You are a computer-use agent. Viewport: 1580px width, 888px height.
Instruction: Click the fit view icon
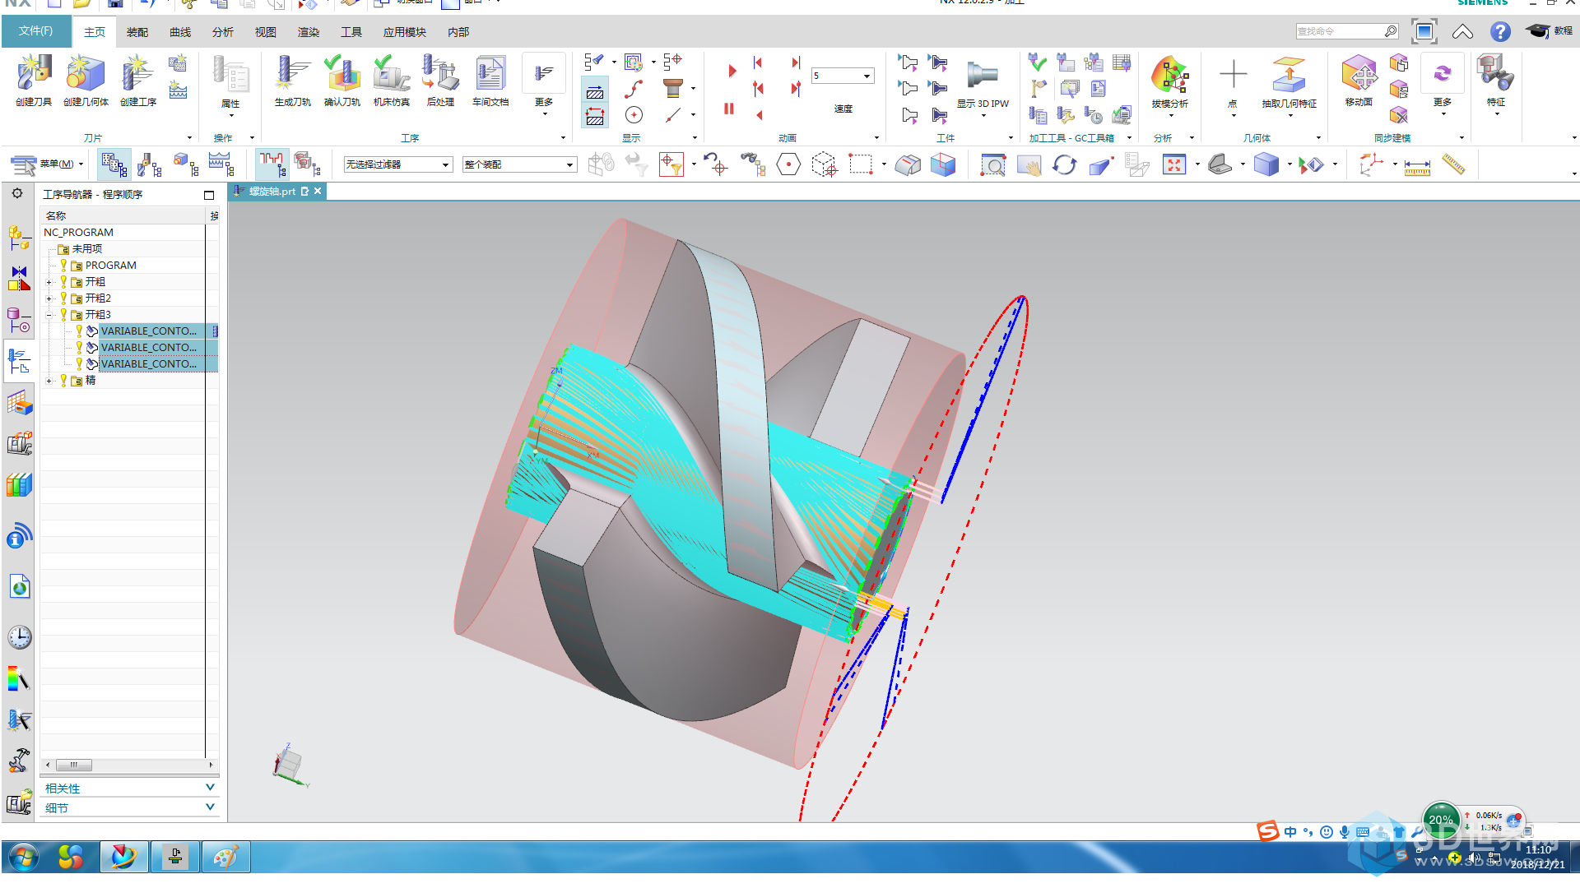point(1173,165)
